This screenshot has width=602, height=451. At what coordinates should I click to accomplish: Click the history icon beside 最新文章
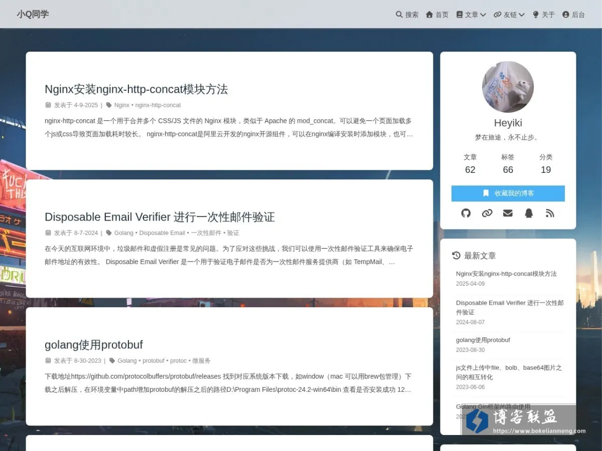(456, 256)
